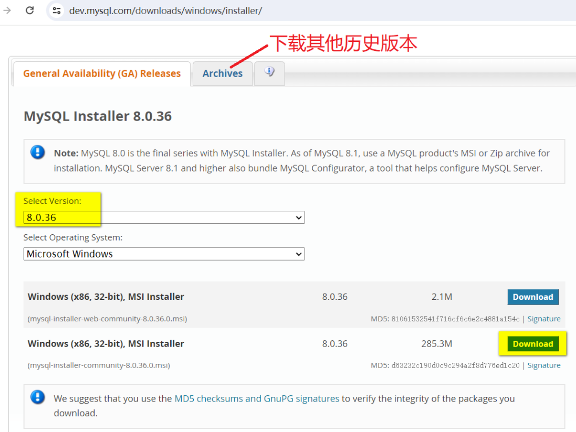
Task: Click the Select Operating System label
Action: point(73,237)
